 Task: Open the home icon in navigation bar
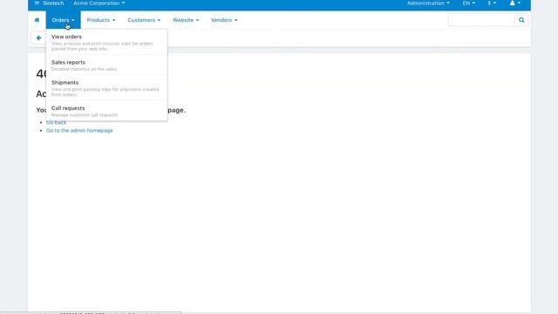click(37, 20)
